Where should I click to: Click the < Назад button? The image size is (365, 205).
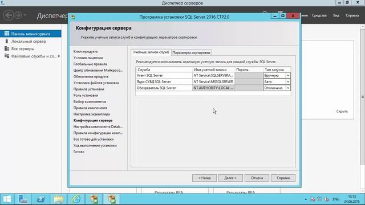tap(204, 178)
